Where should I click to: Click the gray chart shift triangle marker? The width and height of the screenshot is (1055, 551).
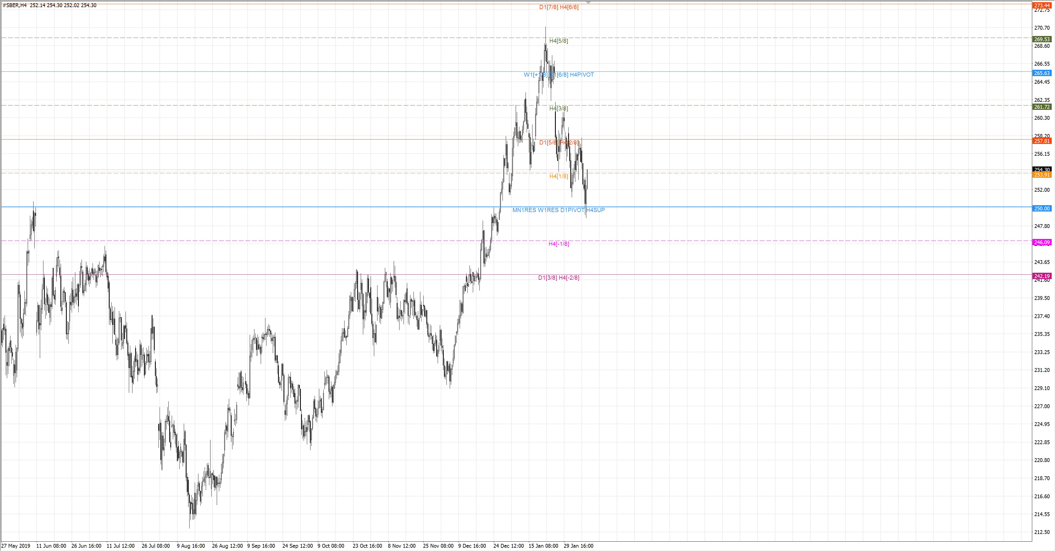[588, 2]
